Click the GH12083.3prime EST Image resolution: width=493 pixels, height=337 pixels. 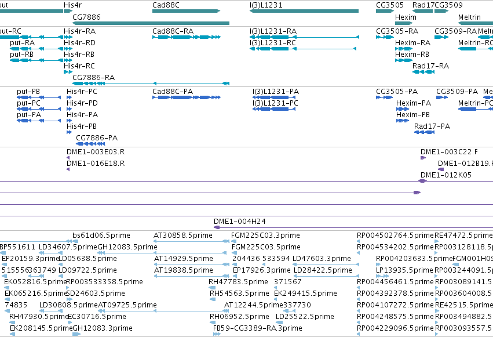coord(76,334)
